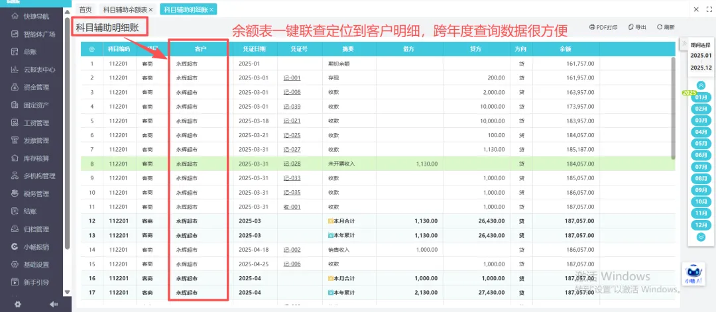Open 智能体广场 icon in sidebar

[x=15, y=34]
